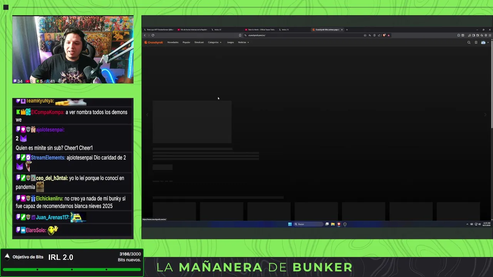493x277 pixels.
Task: Click the StreamElements chat username
Action: coord(48,158)
